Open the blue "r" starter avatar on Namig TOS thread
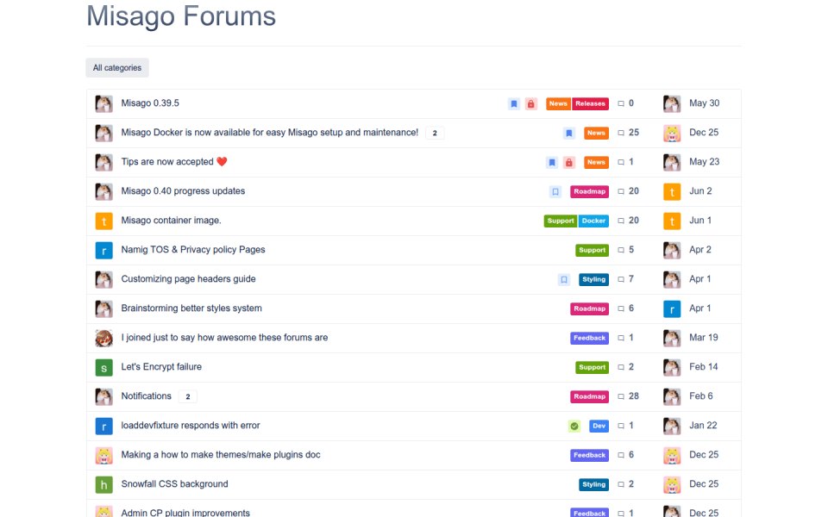 (x=104, y=250)
